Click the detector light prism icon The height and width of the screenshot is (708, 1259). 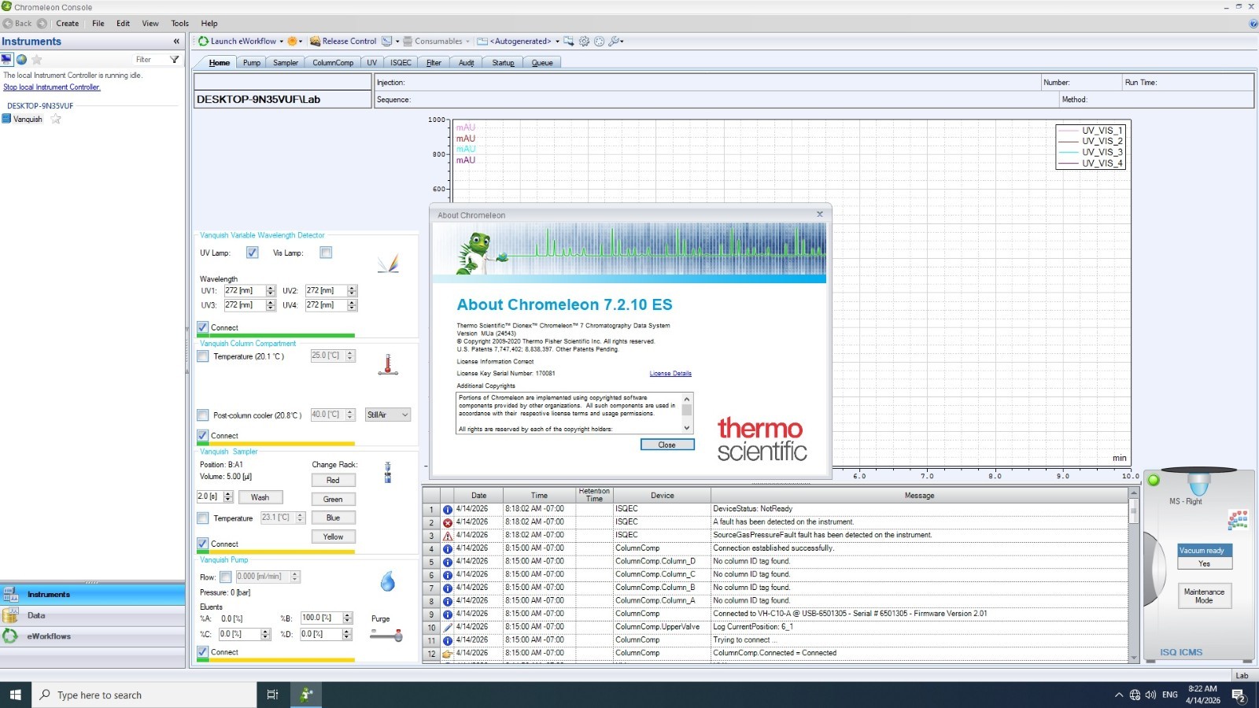(387, 264)
